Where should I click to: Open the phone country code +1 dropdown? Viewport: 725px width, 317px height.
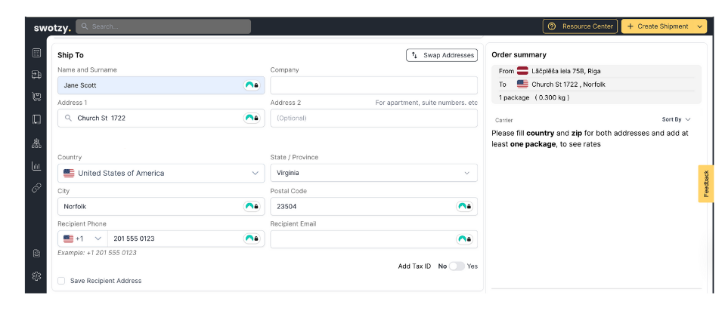pyautogui.click(x=82, y=239)
